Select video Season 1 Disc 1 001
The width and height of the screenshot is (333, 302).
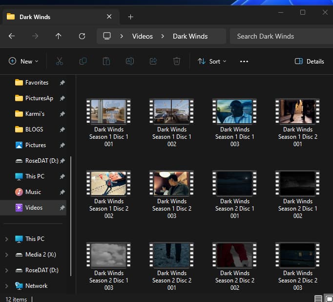[108, 123]
